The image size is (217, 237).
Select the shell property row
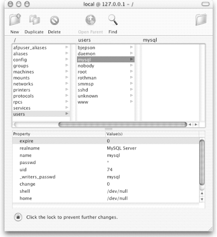(x=106, y=191)
